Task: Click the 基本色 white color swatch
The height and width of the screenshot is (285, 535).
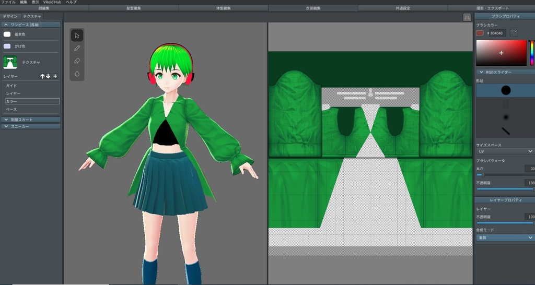Action: coord(7,34)
